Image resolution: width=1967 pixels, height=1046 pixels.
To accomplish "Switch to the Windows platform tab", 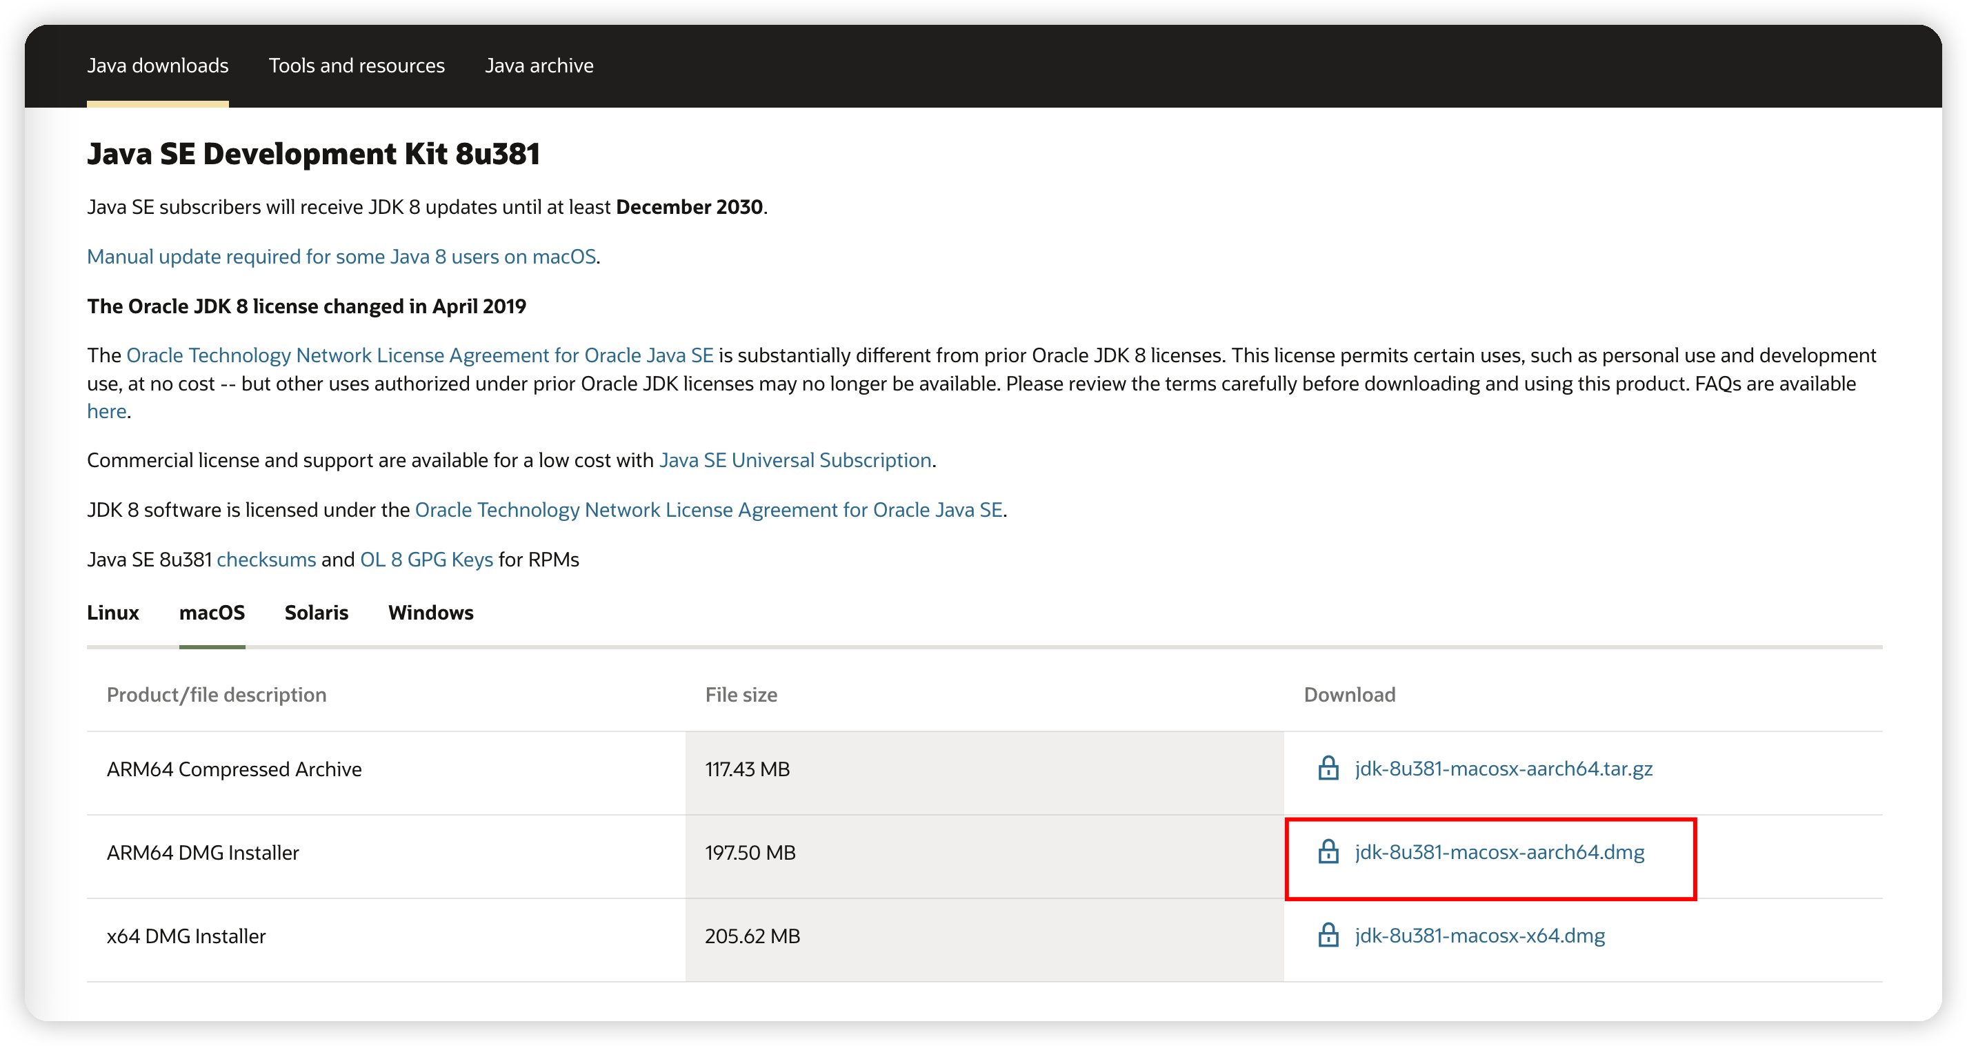I will coord(430,613).
